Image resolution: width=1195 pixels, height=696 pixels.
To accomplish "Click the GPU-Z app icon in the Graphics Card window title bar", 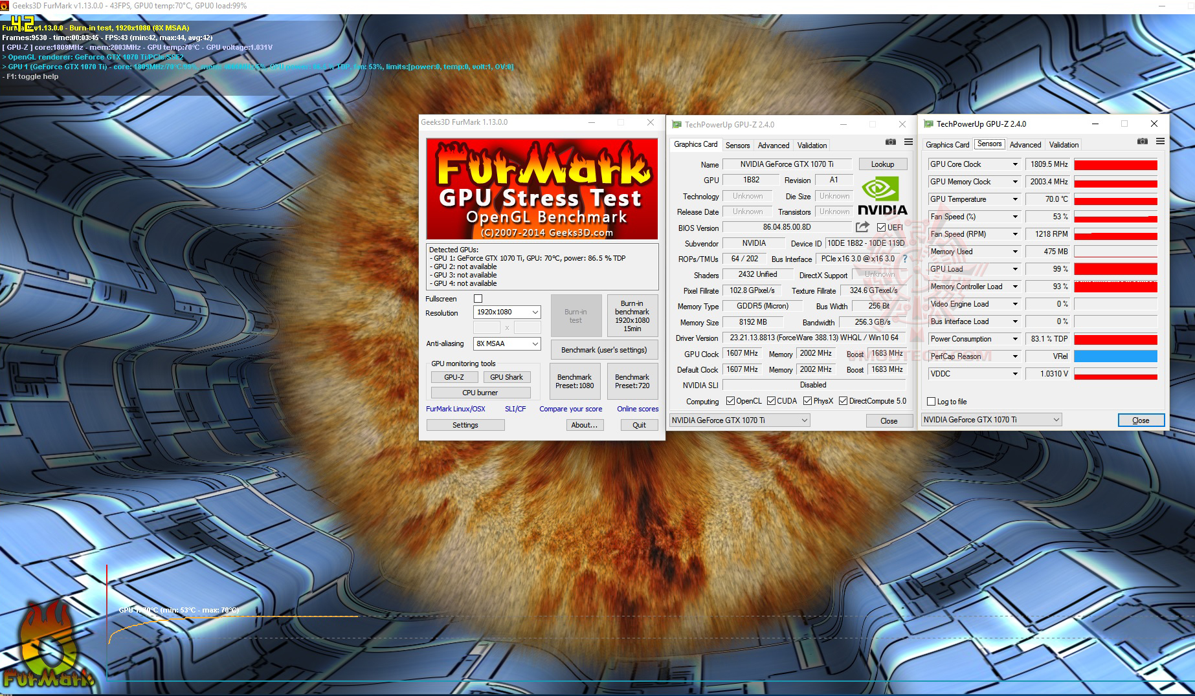I will click(676, 125).
